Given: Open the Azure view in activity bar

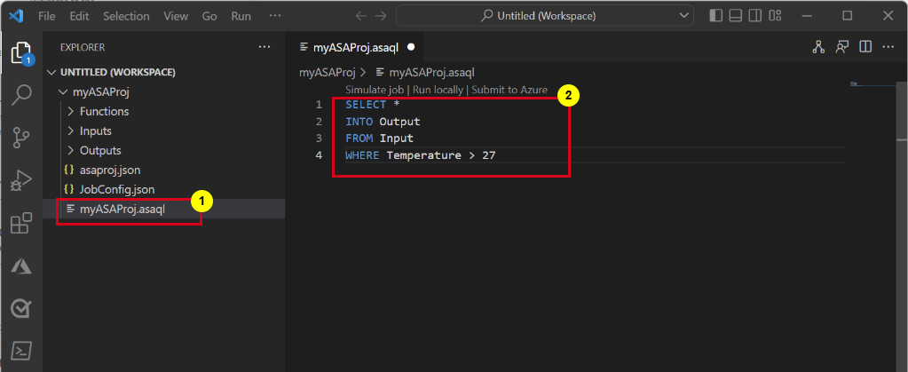Looking at the screenshot, I should 21,266.
